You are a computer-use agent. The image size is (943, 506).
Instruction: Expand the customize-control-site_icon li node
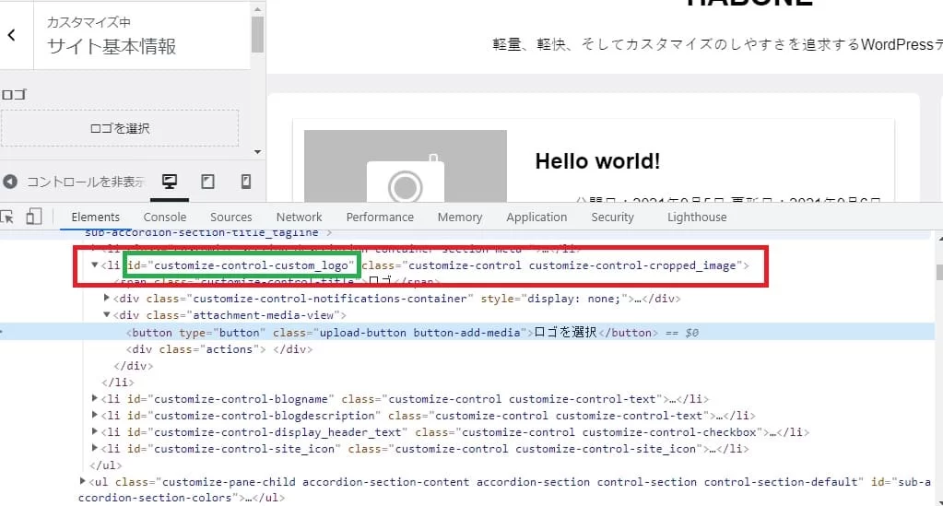94,448
